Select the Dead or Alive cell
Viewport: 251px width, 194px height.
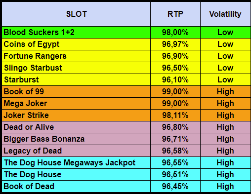76,127
